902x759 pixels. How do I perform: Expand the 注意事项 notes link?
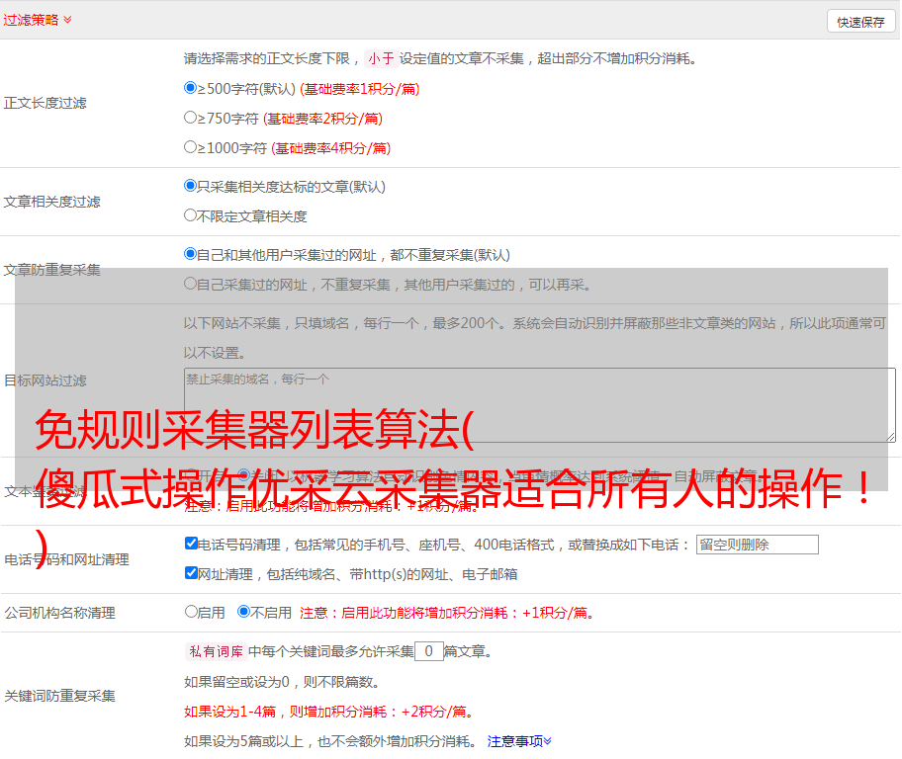point(519,741)
